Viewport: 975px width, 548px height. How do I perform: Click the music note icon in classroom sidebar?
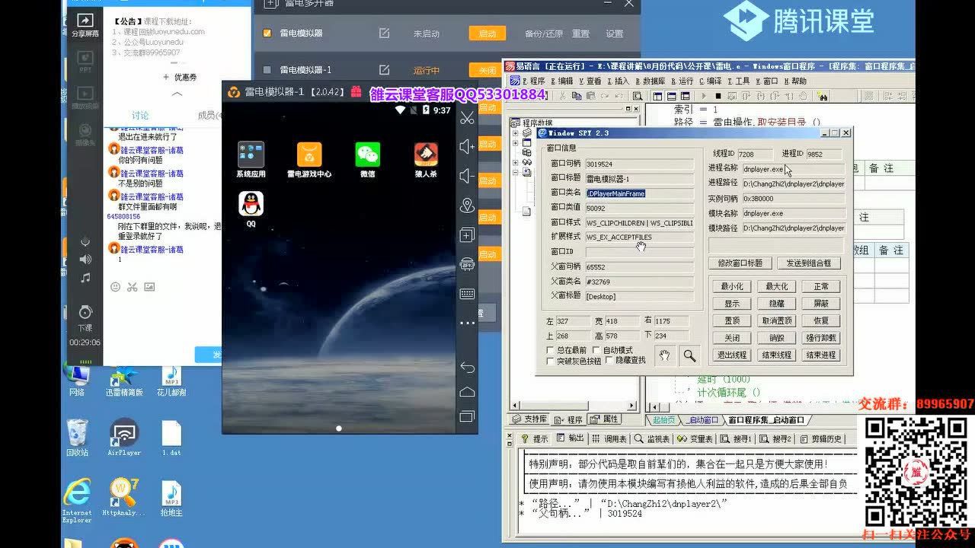[85, 278]
